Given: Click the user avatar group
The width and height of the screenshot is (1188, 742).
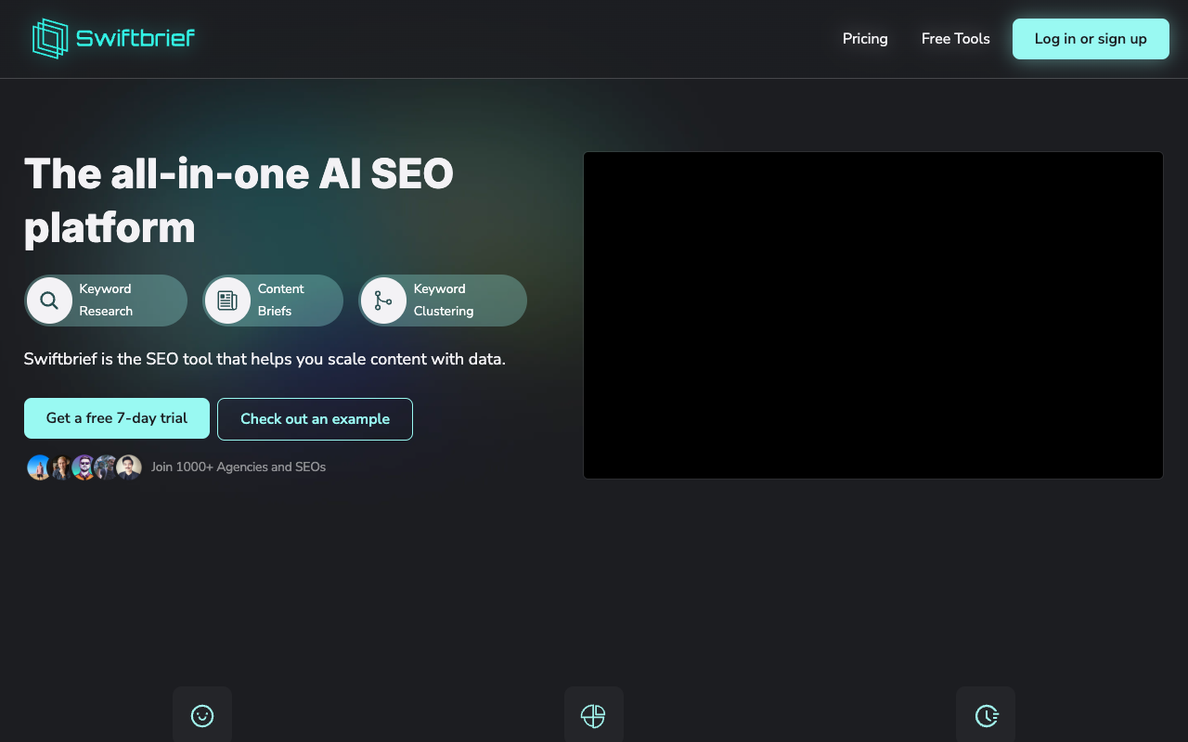Looking at the screenshot, I should click(84, 467).
